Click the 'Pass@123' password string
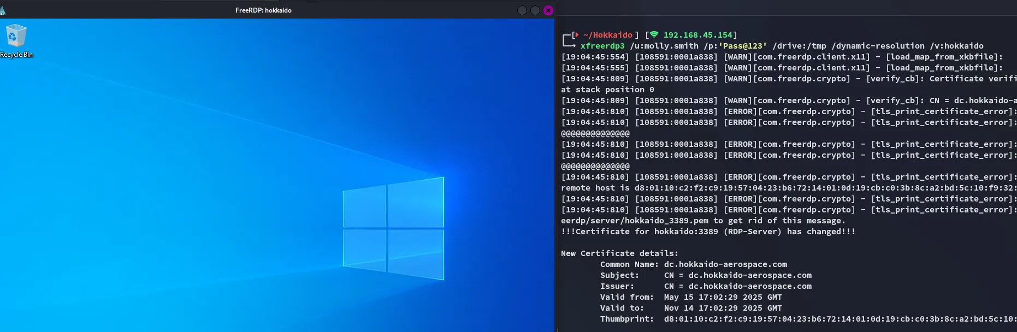The height and width of the screenshot is (332, 1017). click(x=742, y=46)
